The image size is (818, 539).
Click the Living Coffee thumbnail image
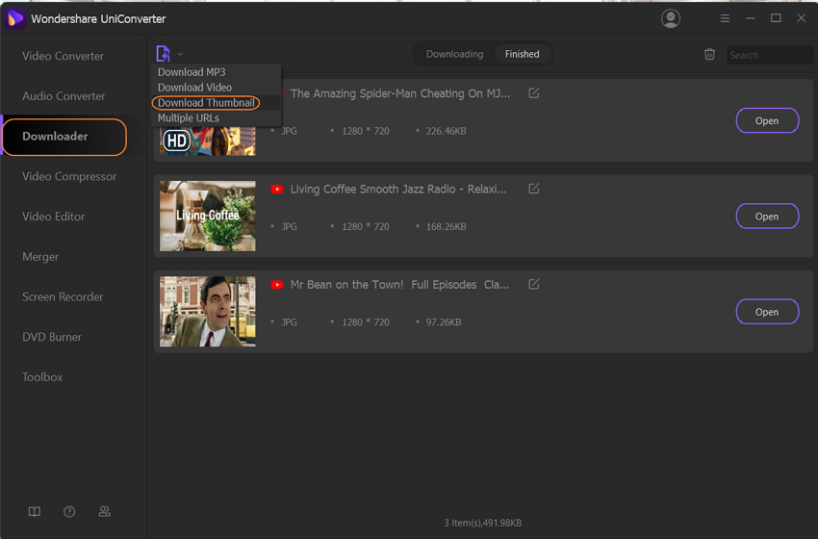[x=208, y=216]
